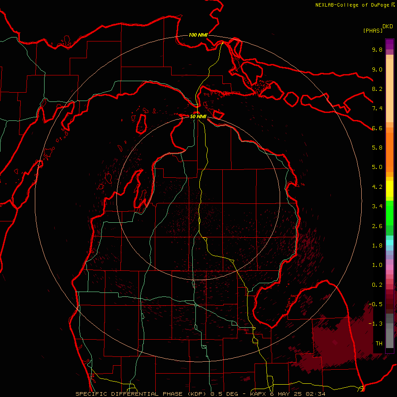Click the purple top segment of the color bar
This screenshot has height=397, width=397.
(390, 44)
